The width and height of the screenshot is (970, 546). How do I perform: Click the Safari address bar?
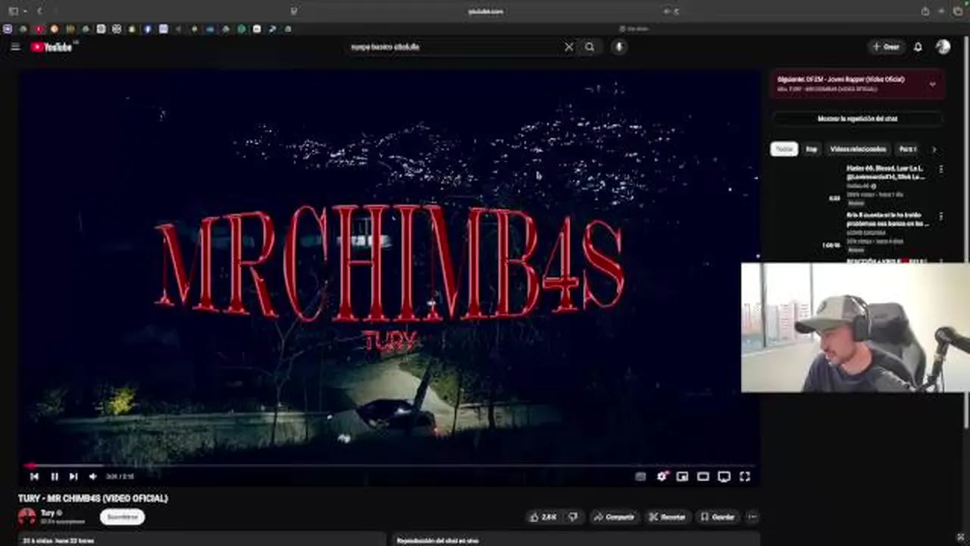pyautogui.click(x=485, y=11)
